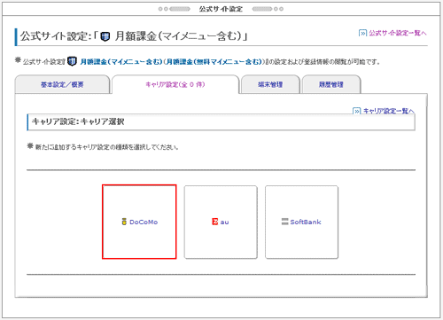The height and width of the screenshot is (320, 443).
Task: Select the キャリア設定(全 0 件) tab
Action: tap(175, 84)
